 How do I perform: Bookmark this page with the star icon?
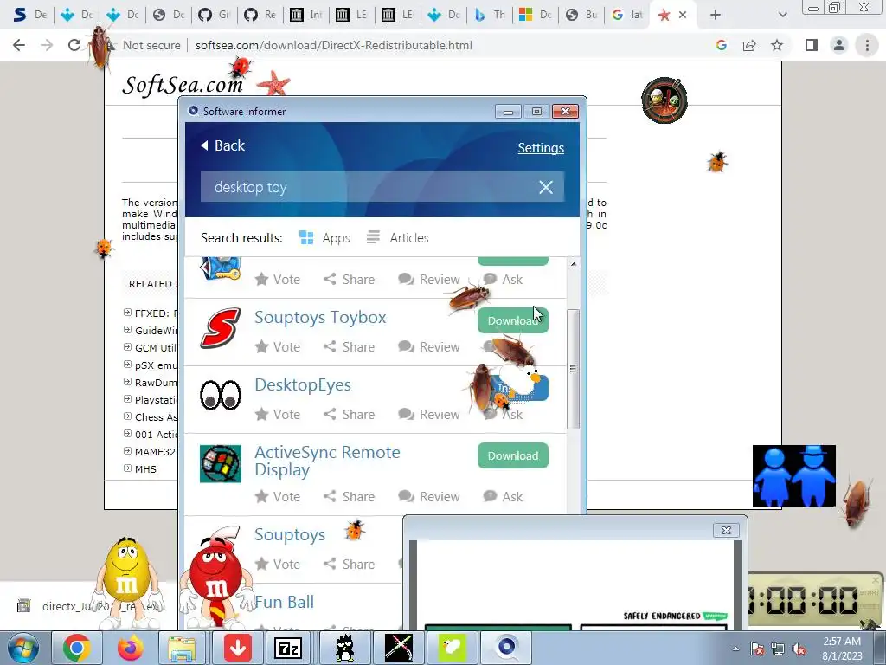coord(777,45)
